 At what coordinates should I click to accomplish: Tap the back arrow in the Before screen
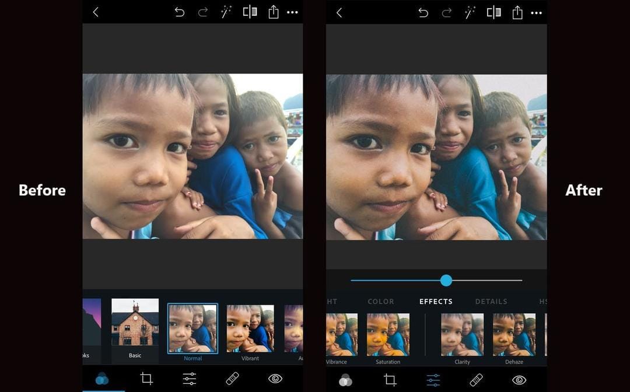click(96, 12)
